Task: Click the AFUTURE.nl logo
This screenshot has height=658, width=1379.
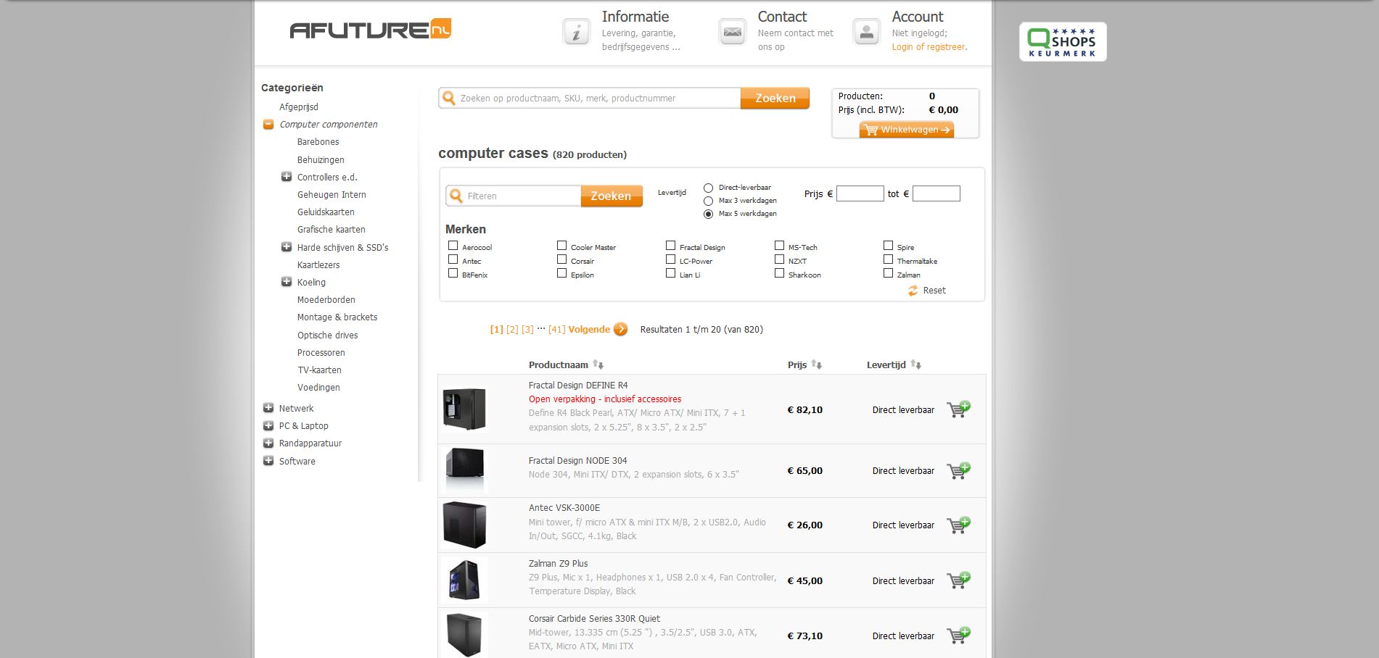Action: click(370, 29)
